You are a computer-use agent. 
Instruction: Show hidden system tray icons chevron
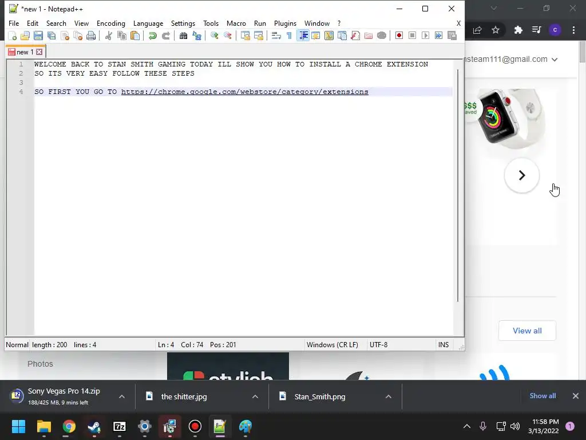tap(467, 426)
